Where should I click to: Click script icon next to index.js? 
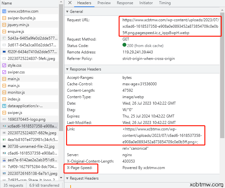4,99
